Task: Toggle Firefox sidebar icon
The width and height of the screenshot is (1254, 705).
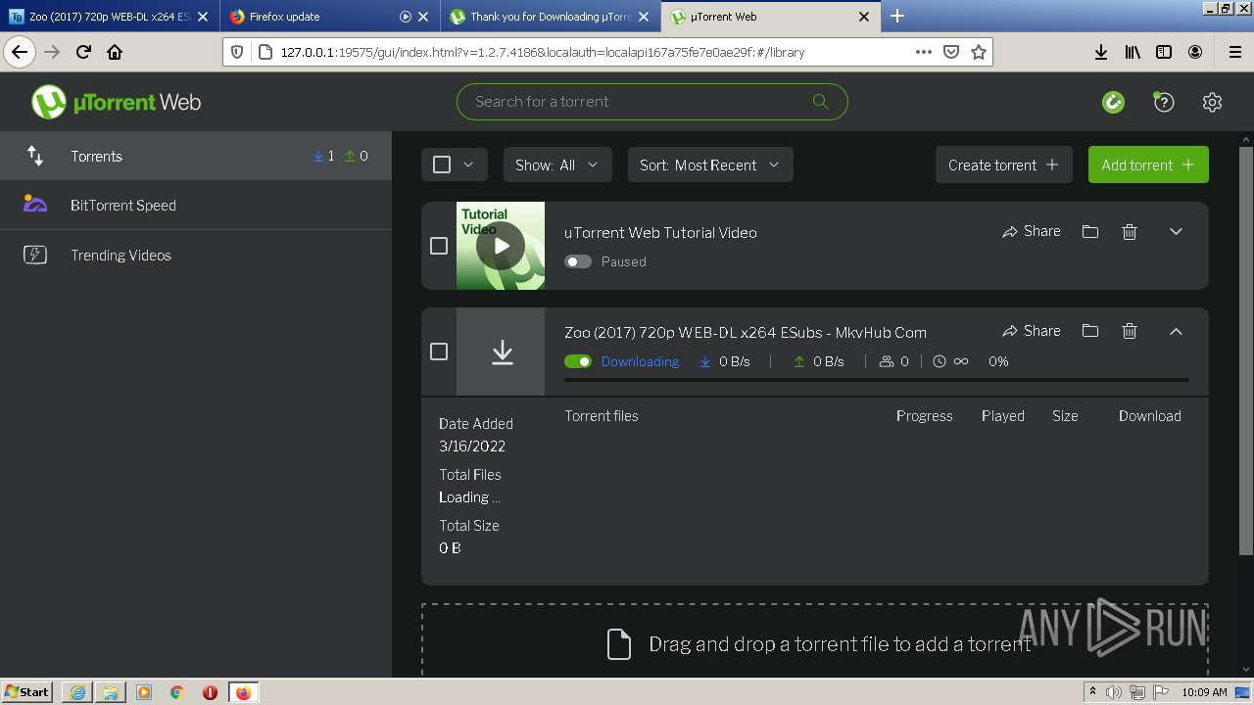Action: tap(1164, 52)
